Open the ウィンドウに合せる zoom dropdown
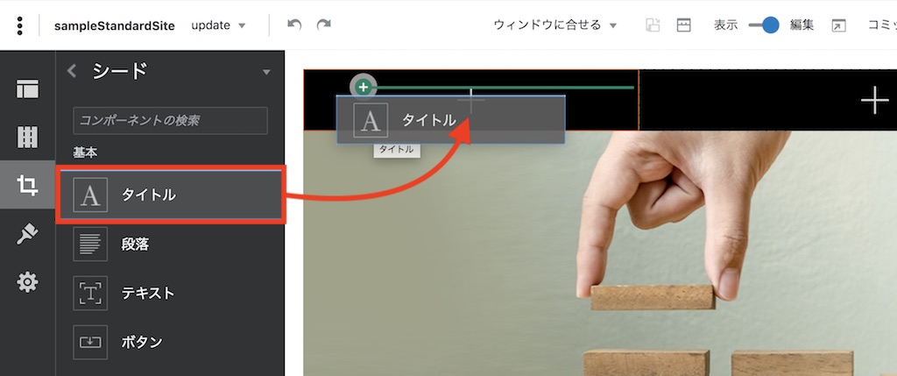This screenshot has height=376, width=897. (x=556, y=25)
